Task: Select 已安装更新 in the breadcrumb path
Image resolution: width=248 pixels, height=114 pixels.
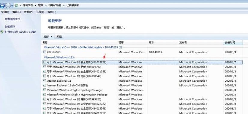Action: click(73, 5)
